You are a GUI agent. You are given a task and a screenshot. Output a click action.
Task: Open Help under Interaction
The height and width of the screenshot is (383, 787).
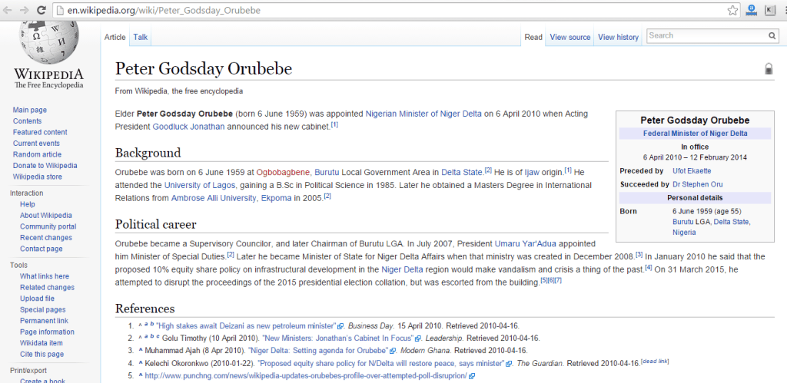pos(28,204)
